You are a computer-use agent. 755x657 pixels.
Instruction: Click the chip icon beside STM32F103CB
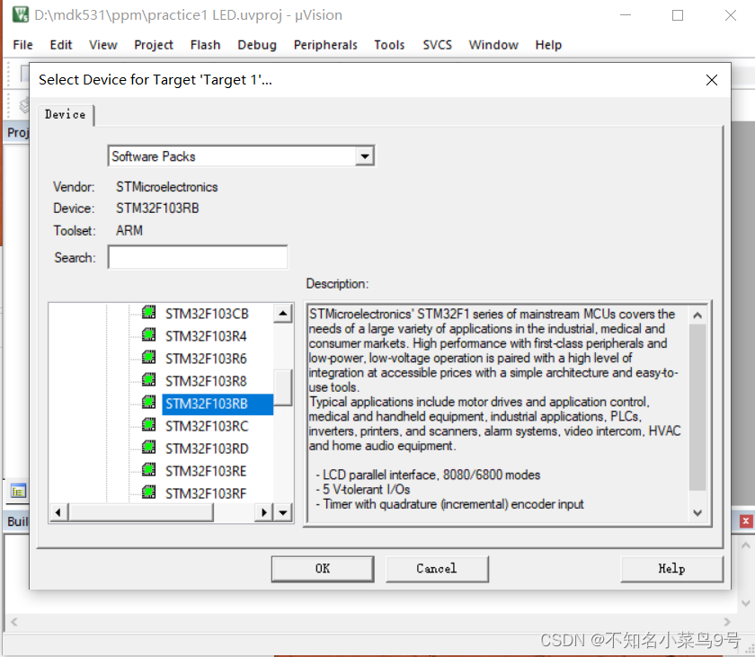(x=149, y=313)
